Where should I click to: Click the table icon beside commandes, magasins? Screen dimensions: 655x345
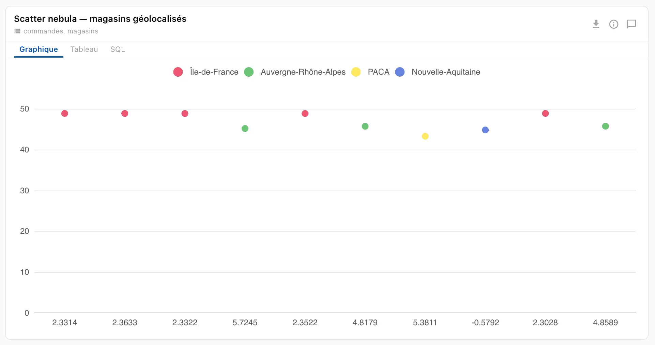tap(17, 31)
